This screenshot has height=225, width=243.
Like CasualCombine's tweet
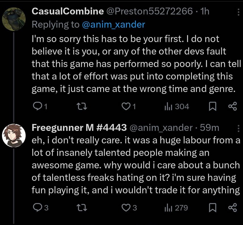(125, 106)
